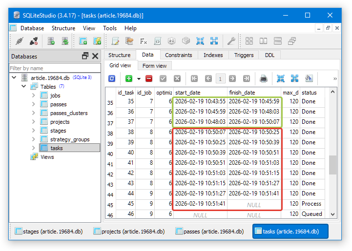This screenshot has width=352, height=251.
Task: Collapse the Tables node
Action: point(24,86)
